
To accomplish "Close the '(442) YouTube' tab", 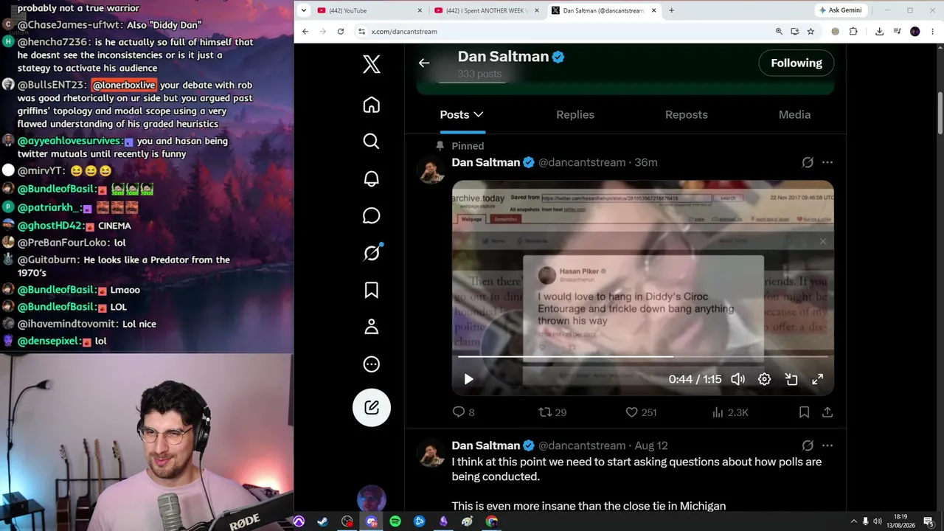I will pyautogui.click(x=420, y=10).
